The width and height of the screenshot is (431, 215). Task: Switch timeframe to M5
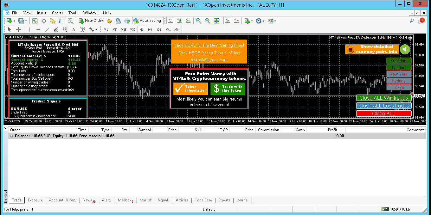[115, 29]
